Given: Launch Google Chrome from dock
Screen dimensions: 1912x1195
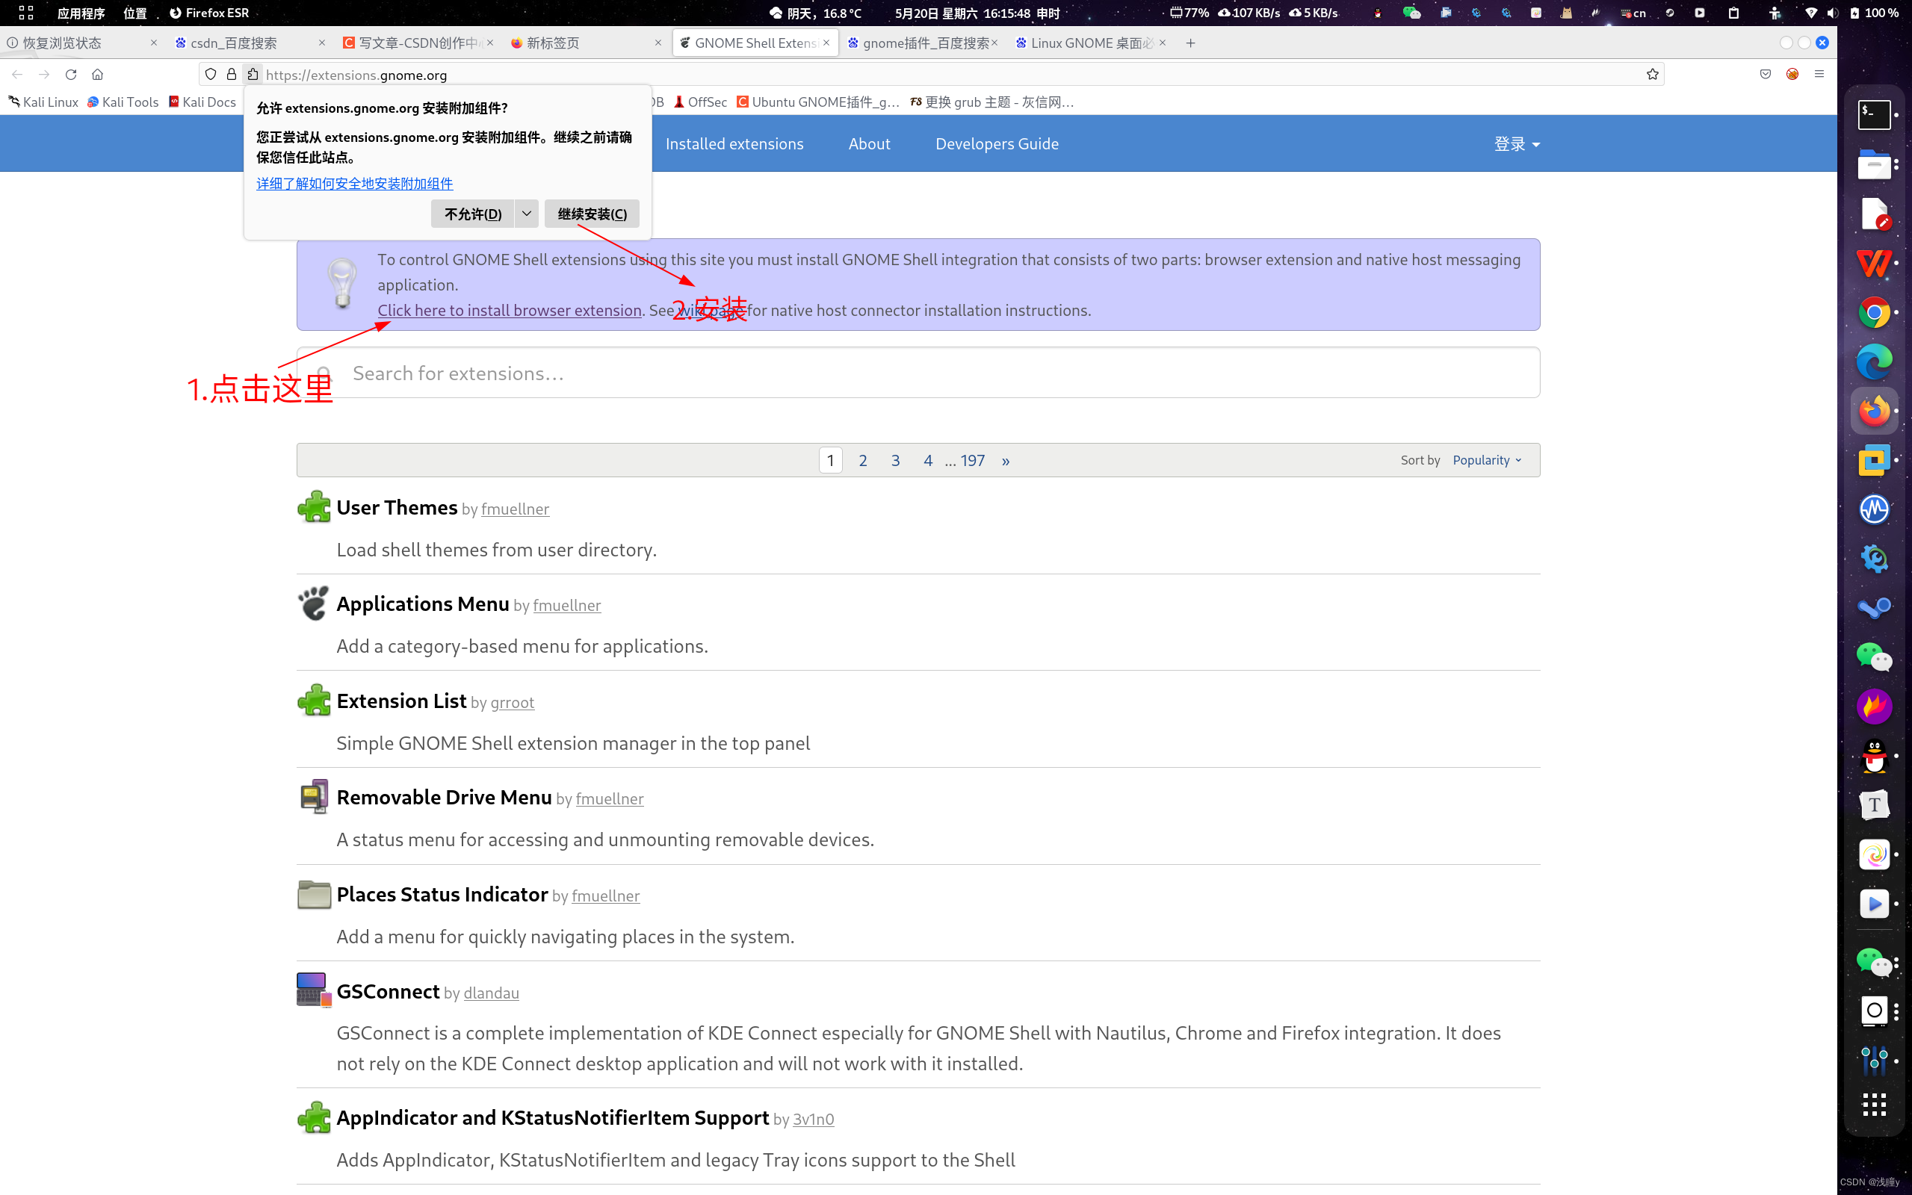Looking at the screenshot, I should point(1874,312).
